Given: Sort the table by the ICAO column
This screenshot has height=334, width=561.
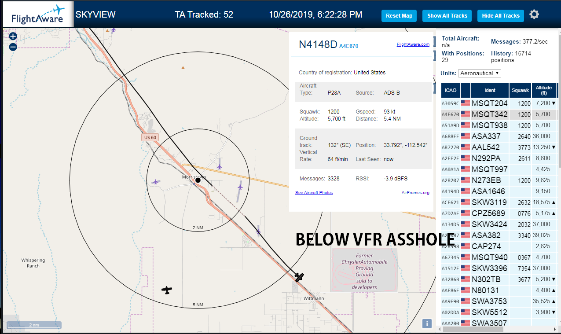Looking at the screenshot, I should tap(451, 90).
